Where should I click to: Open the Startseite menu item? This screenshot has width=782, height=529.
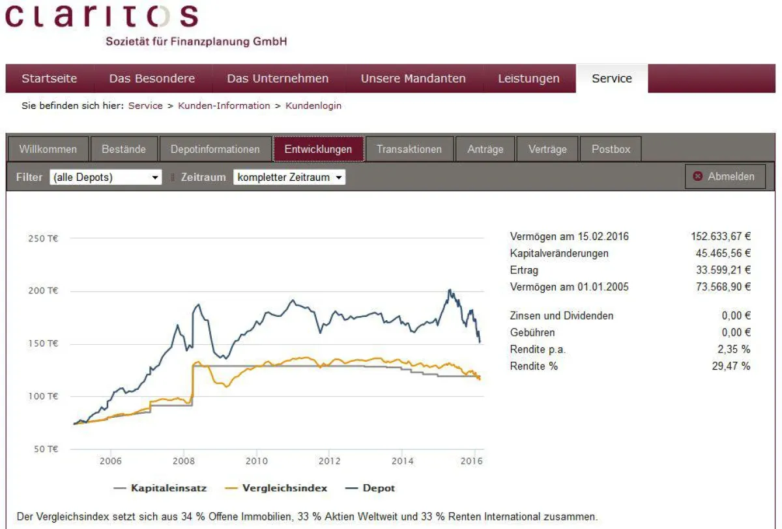point(50,79)
